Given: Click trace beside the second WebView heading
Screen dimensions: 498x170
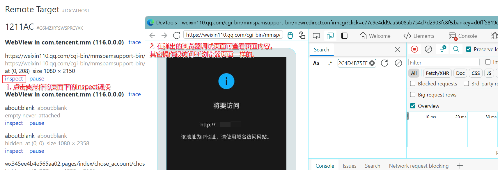Looking at the screenshot, I should [134, 94].
